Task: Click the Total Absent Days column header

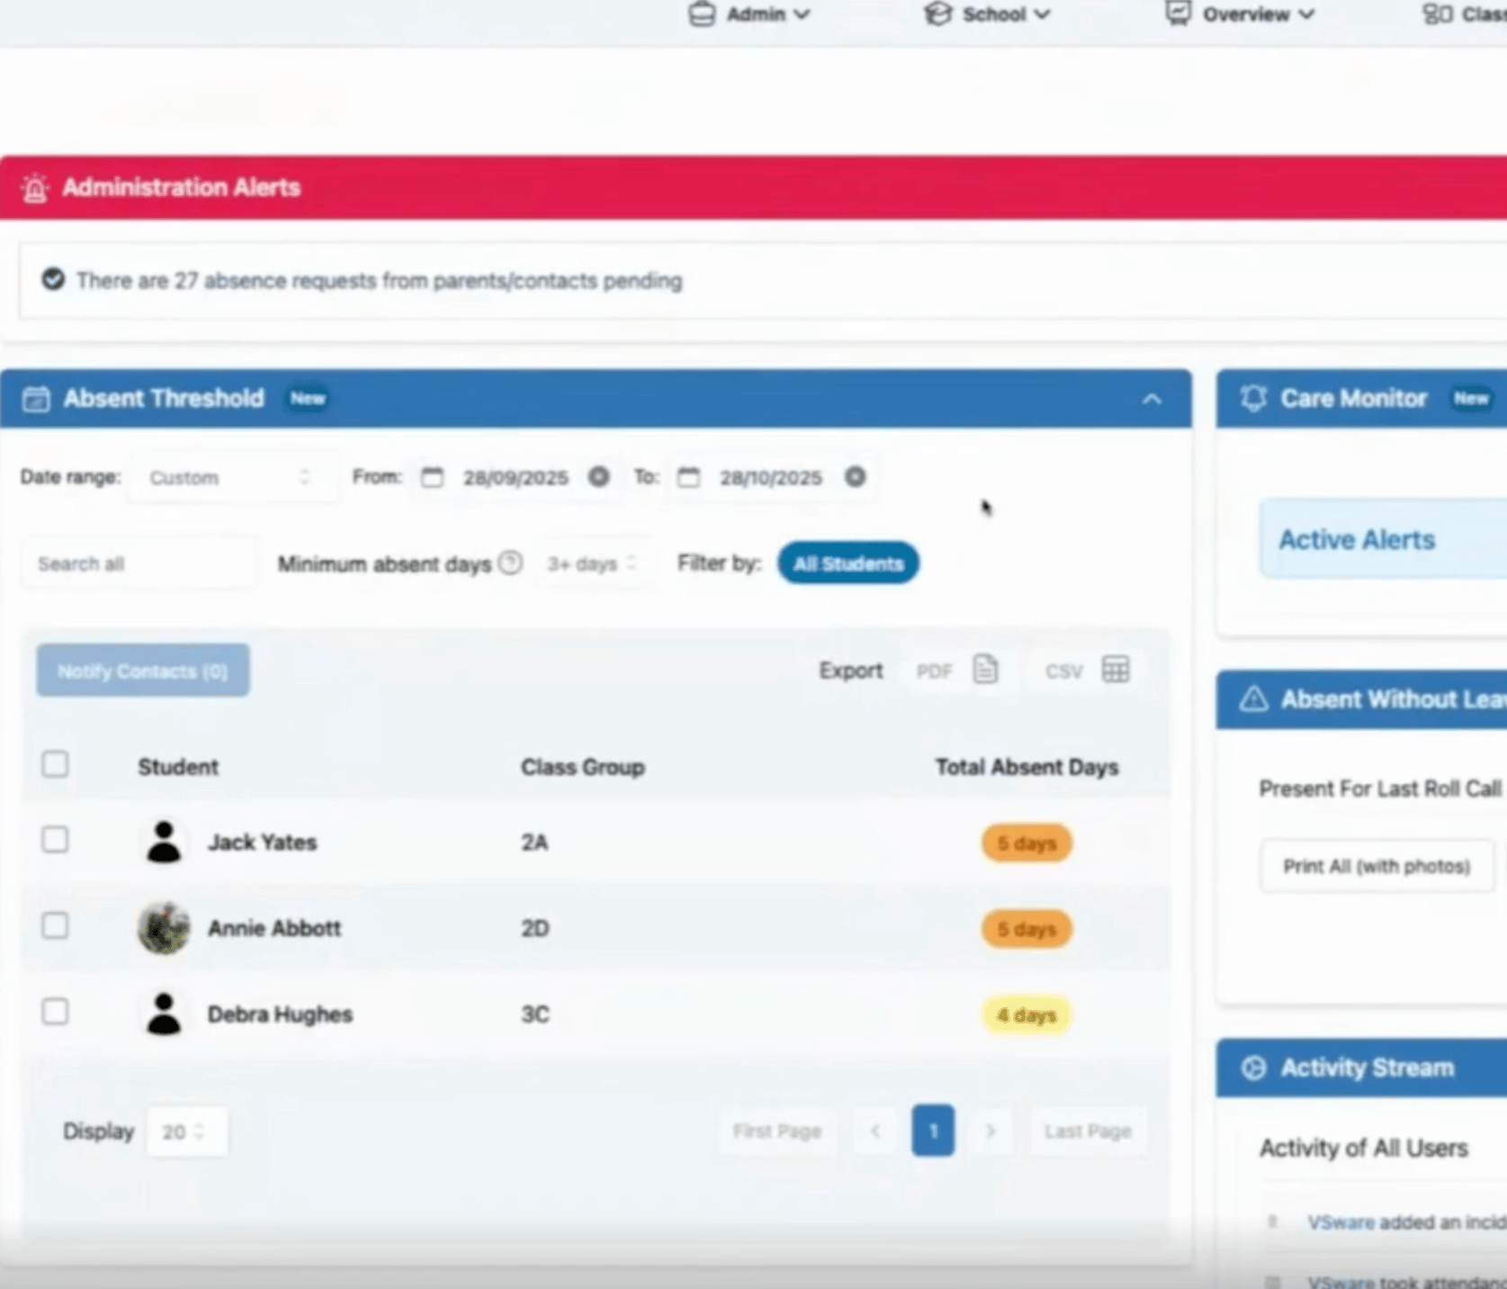Action: [1027, 767]
